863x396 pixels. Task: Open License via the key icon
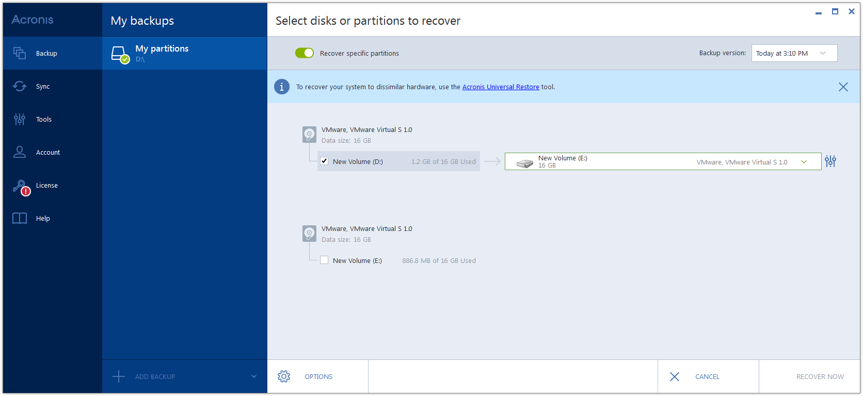21,186
